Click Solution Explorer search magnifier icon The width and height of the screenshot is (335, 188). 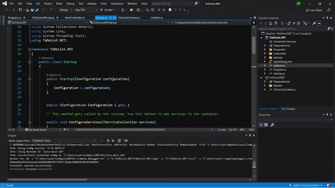[329, 29]
